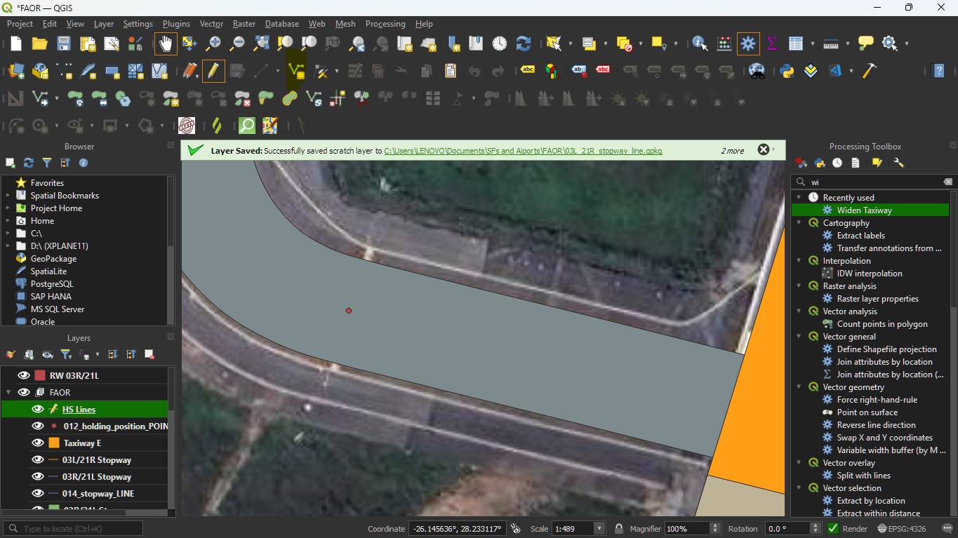Toggle visibility of HS Lines layer

click(x=38, y=410)
